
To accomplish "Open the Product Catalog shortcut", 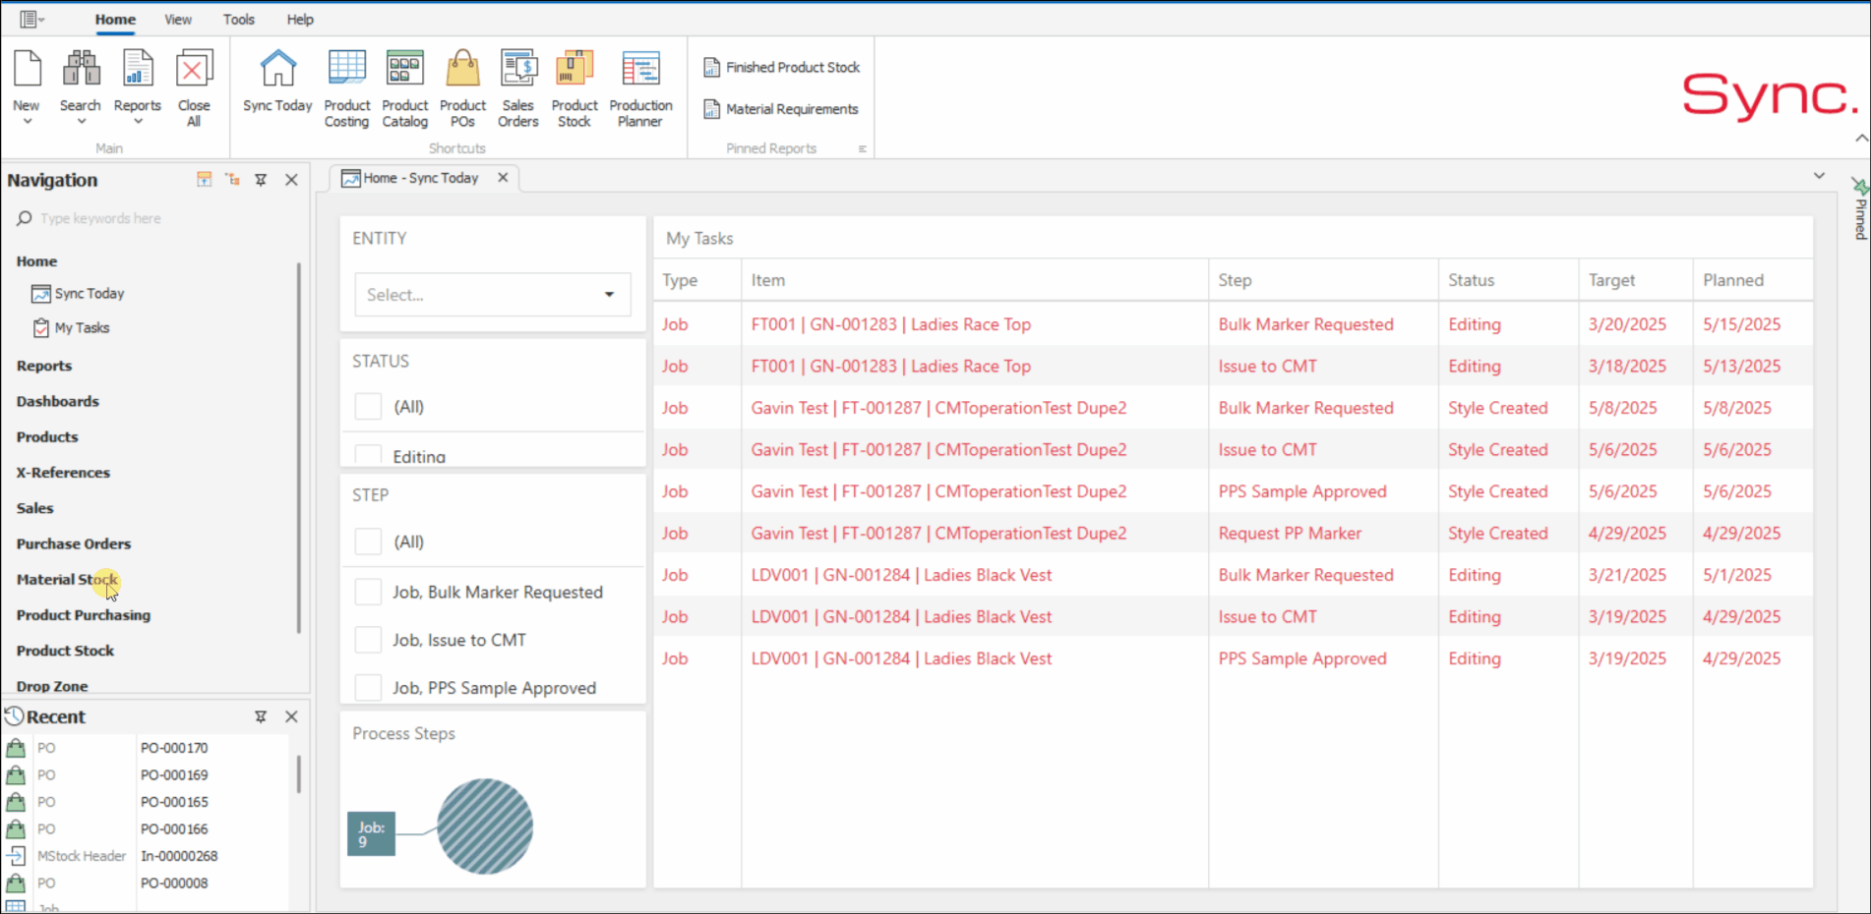I will point(404,88).
